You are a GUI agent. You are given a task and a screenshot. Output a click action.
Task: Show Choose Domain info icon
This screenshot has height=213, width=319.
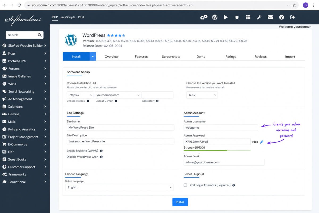click(116, 101)
